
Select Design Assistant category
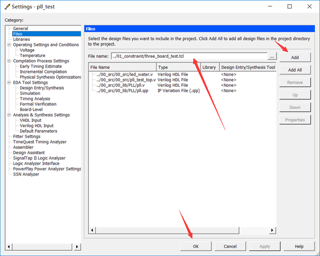tap(29, 153)
